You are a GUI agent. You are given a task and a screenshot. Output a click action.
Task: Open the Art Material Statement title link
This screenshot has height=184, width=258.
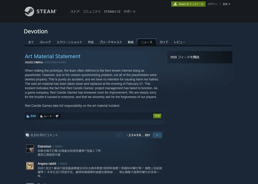point(53,56)
